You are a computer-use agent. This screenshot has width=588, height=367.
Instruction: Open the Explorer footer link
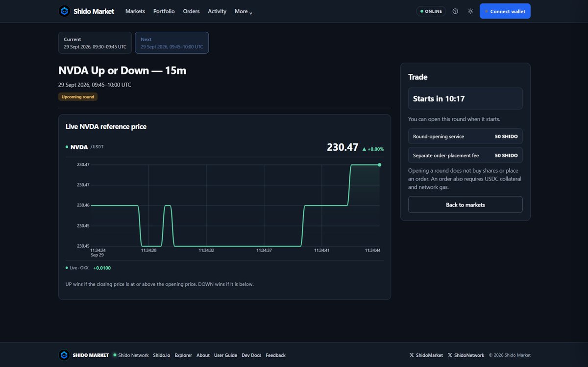point(183,355)
